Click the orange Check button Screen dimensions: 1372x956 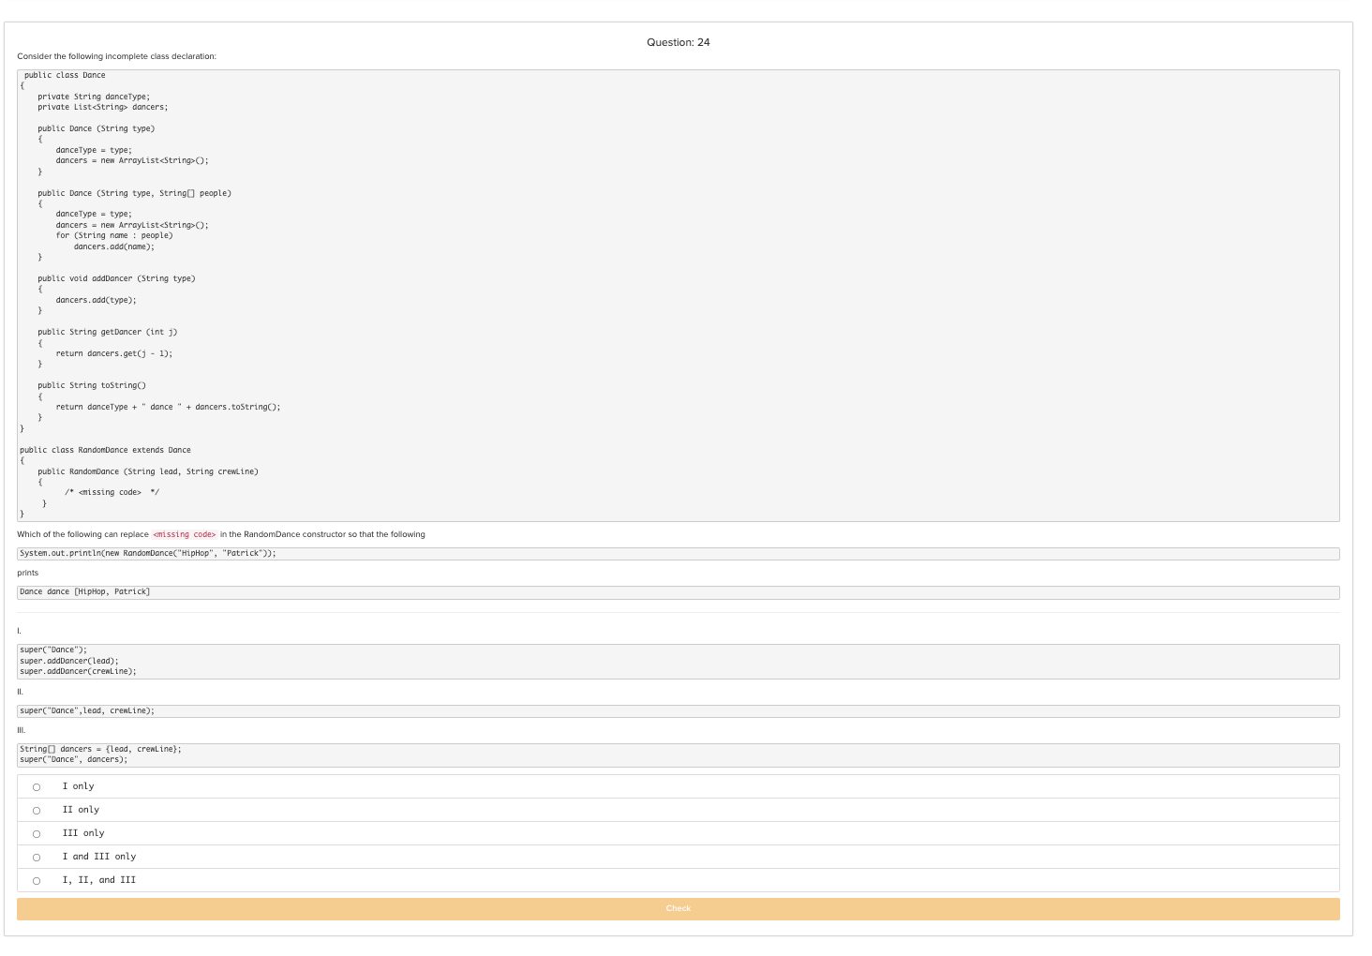pyautogui.click(x=678, y=908)
